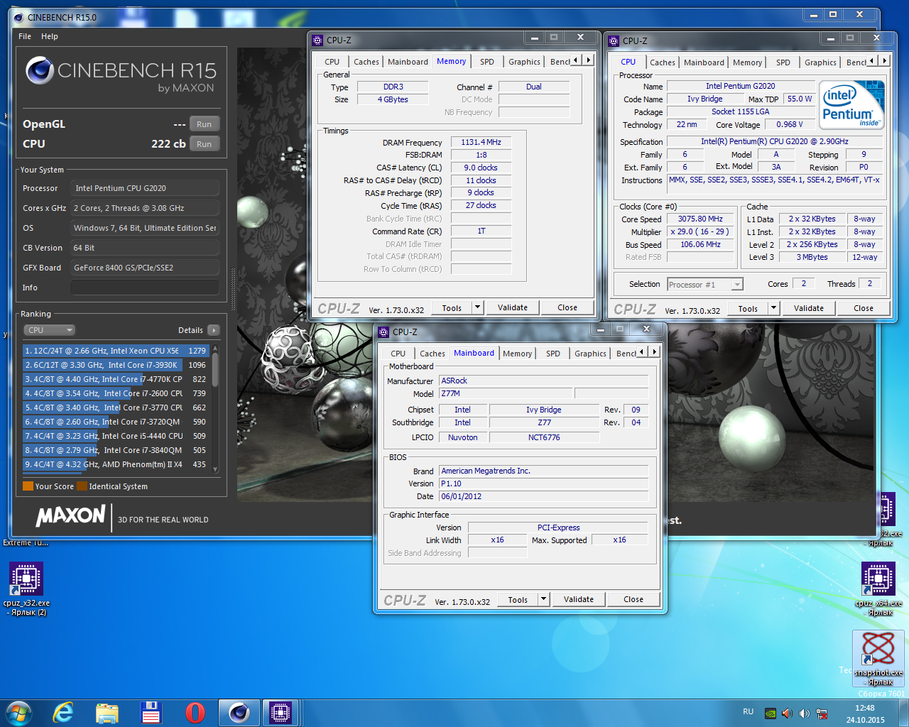Switch to CPU tab in Memory CPU-Z window

click(x=332, y=62)
